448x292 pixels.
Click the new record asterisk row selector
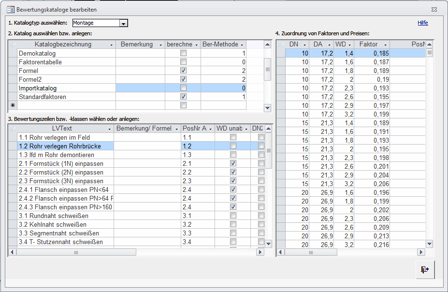tap(13, 105)
